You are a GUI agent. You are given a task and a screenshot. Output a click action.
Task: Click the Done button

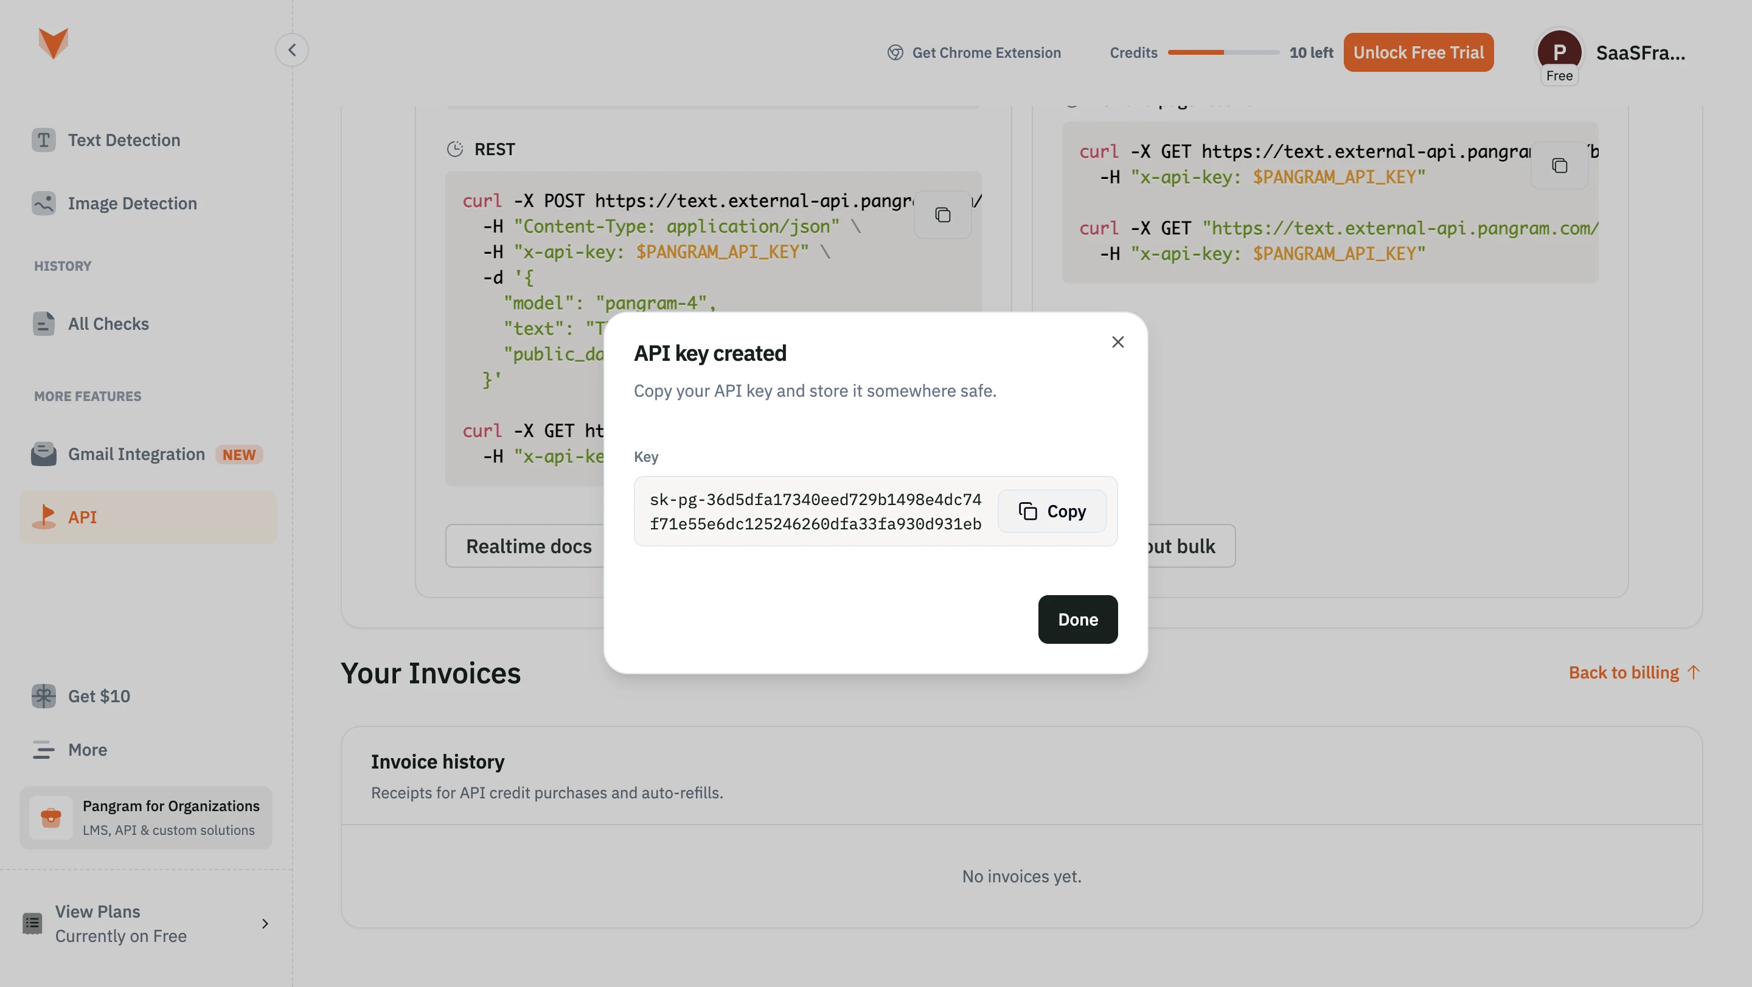coord(1077,619)
